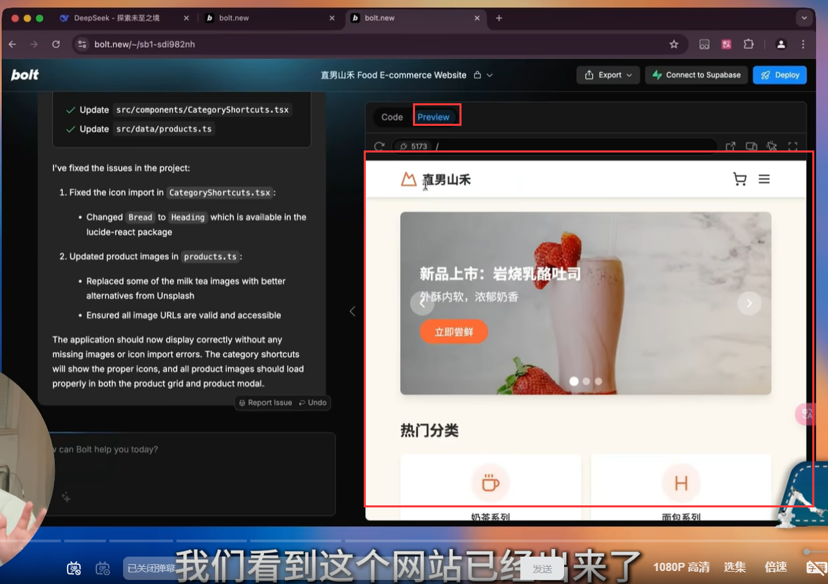The height and width of the screenshot is (584, 828).
Task: Click the 发送 send button
Action: click(x=542, y=568)
